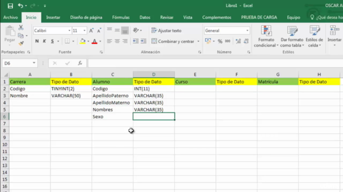The width and height of the screenshot is (343, 192).
Task: Align text to bottom
Action: [125, 30]
